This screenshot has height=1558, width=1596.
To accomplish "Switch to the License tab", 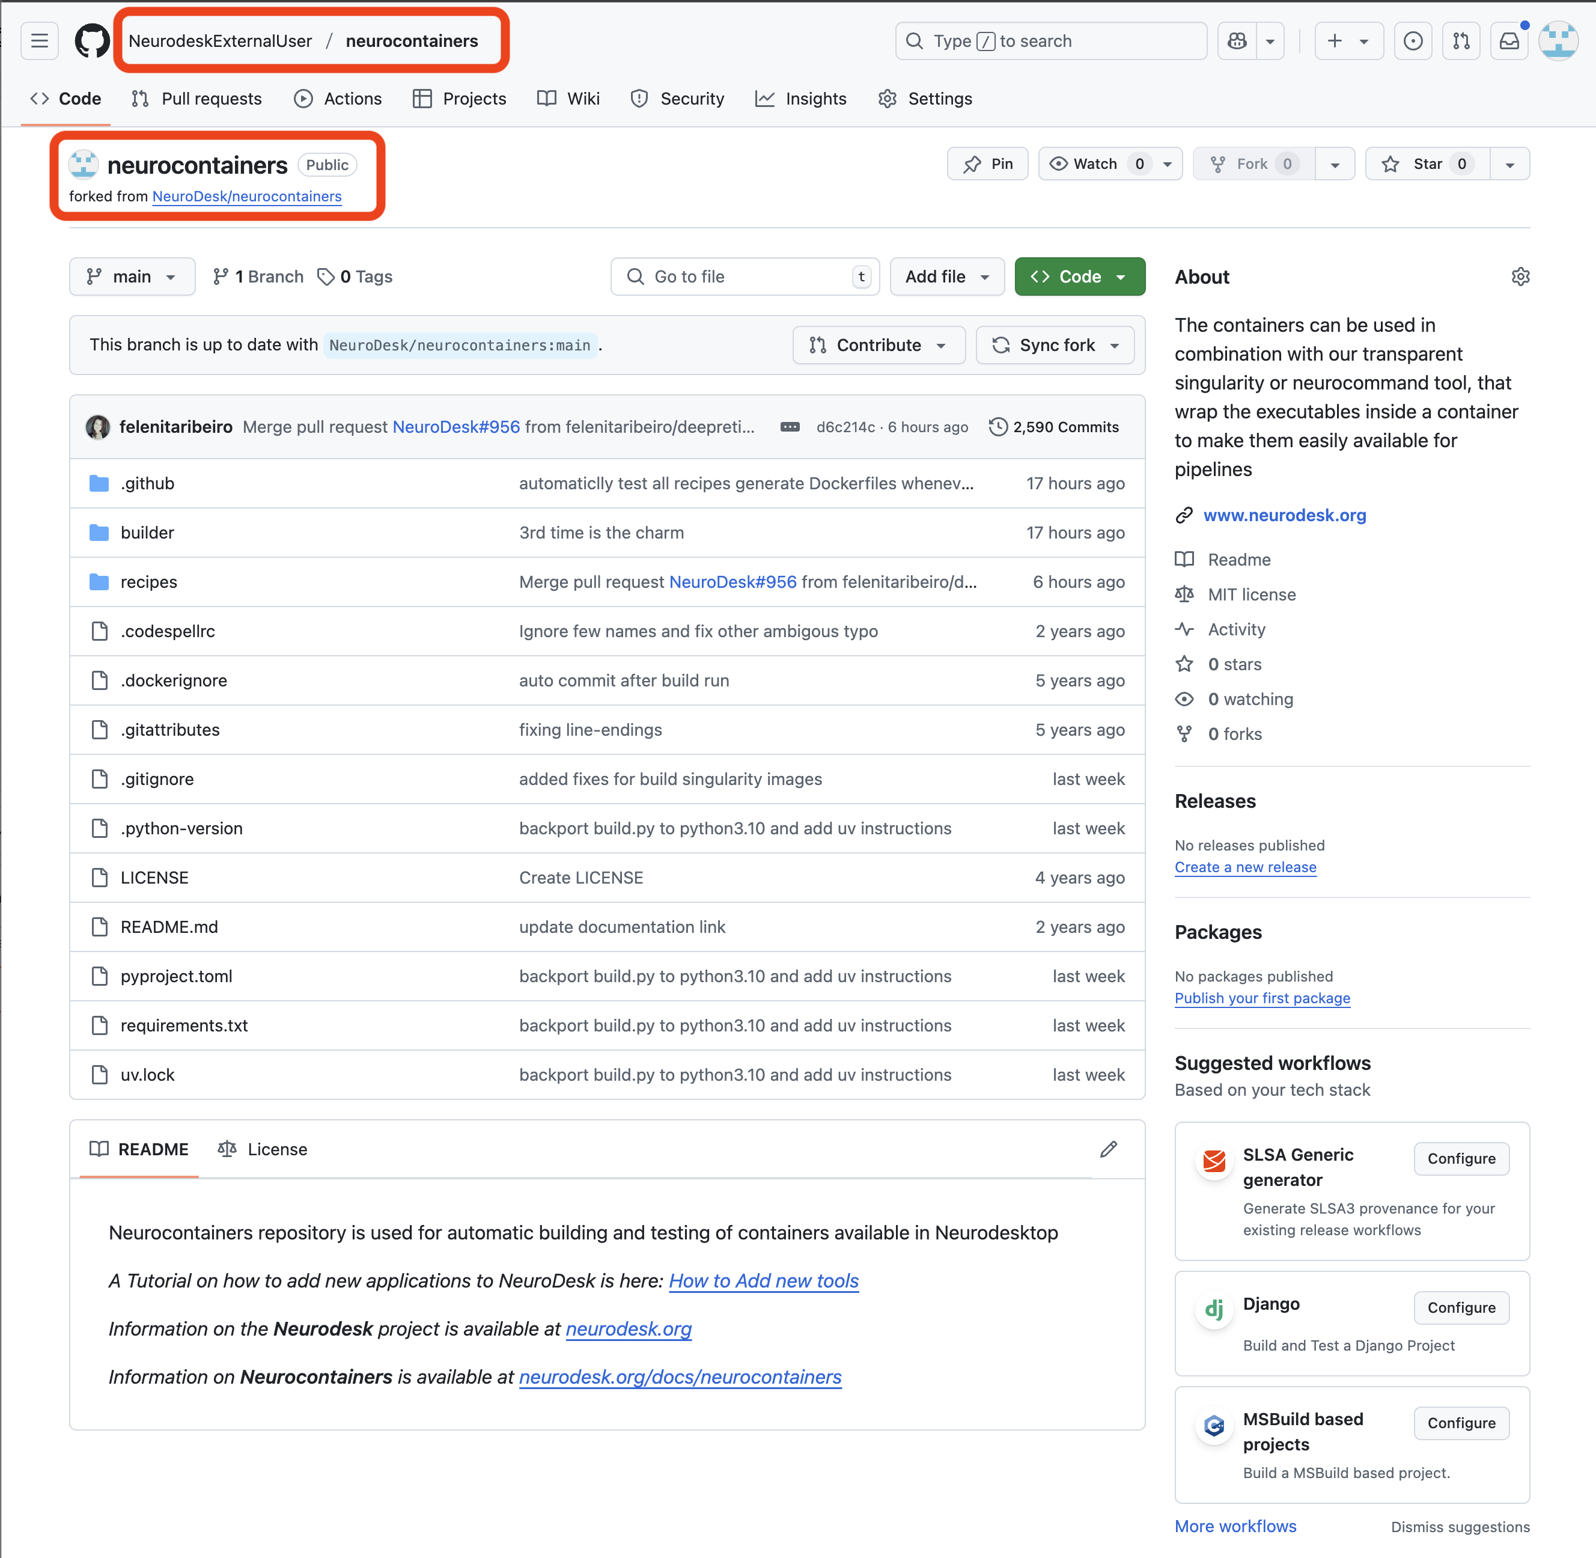I will pos(263,1149).
